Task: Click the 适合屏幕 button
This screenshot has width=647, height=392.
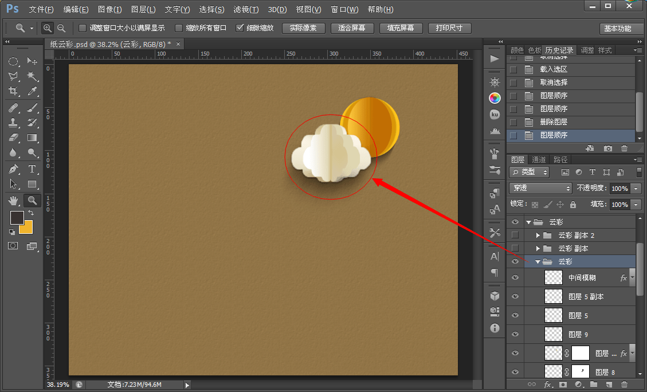Action: [352, 28]
